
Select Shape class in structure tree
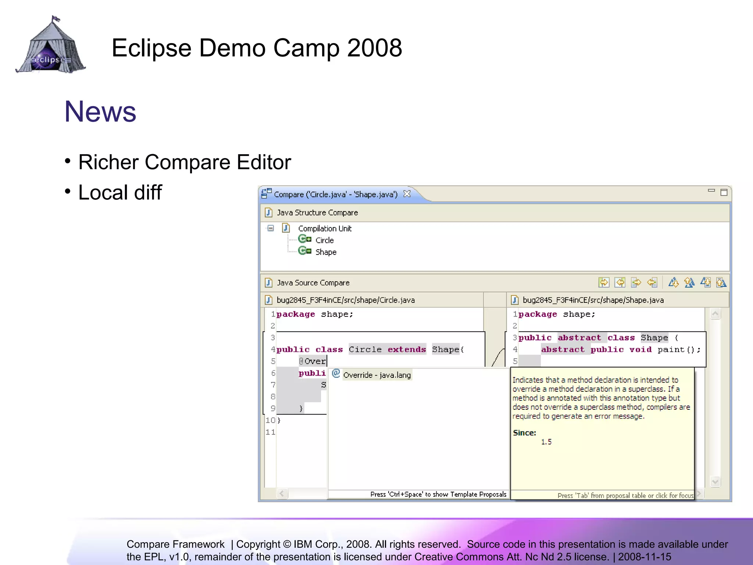click(x=326, y=252)
